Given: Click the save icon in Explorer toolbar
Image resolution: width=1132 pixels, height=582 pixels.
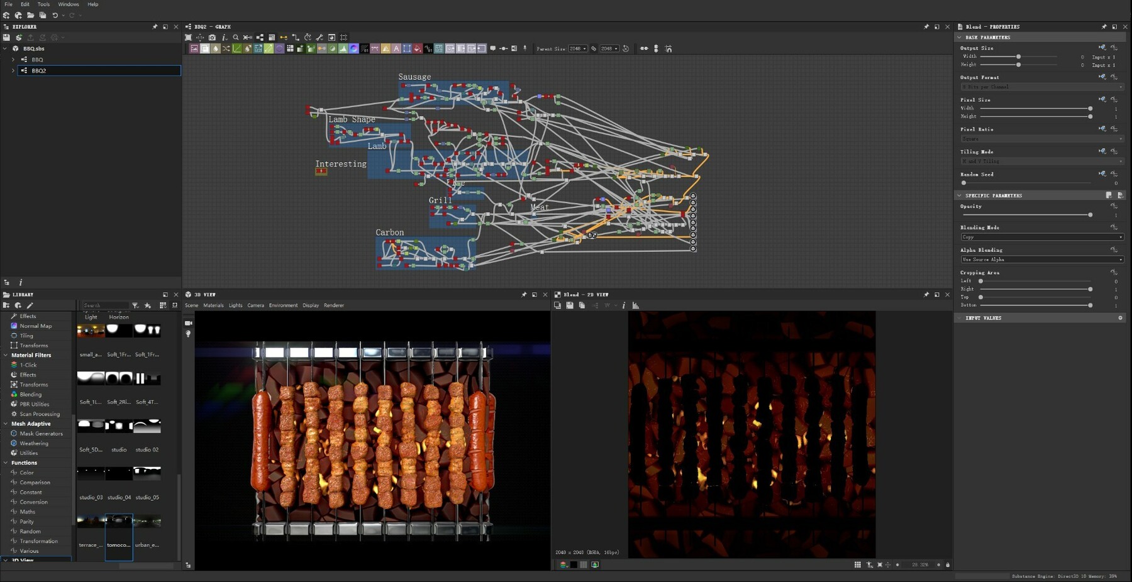Looking at the screenshot, I should [x=7, y=37].
